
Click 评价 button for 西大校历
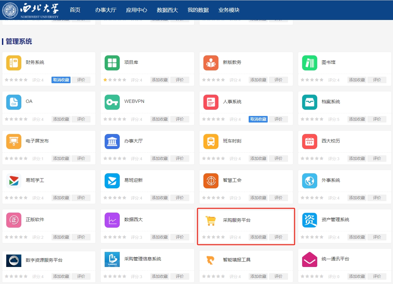point(377,159)
